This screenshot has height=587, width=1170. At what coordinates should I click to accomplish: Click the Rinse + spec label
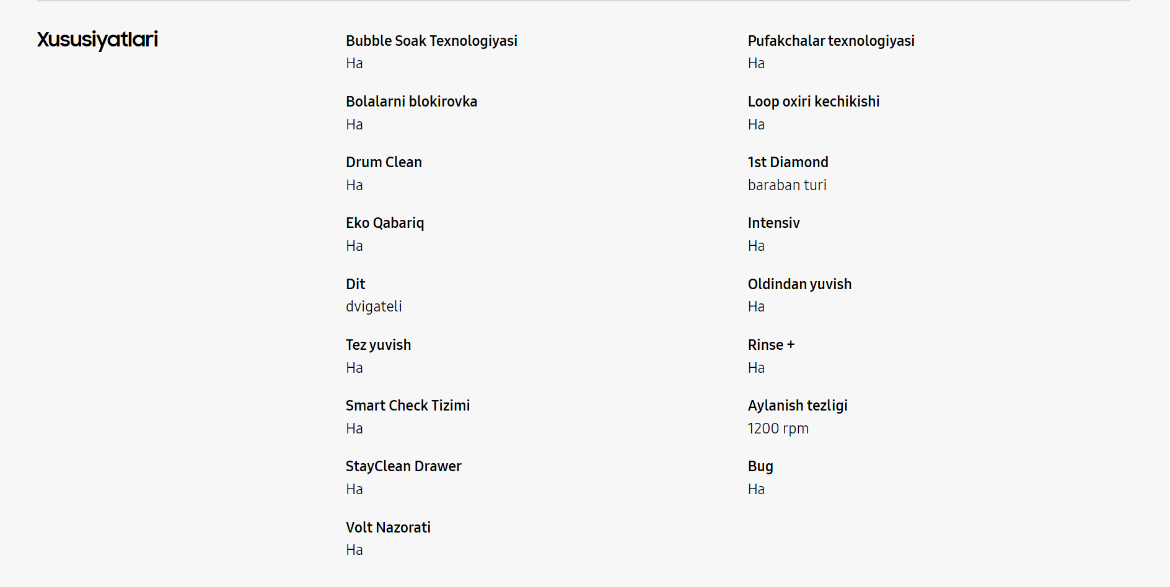(x=771, y=345)
